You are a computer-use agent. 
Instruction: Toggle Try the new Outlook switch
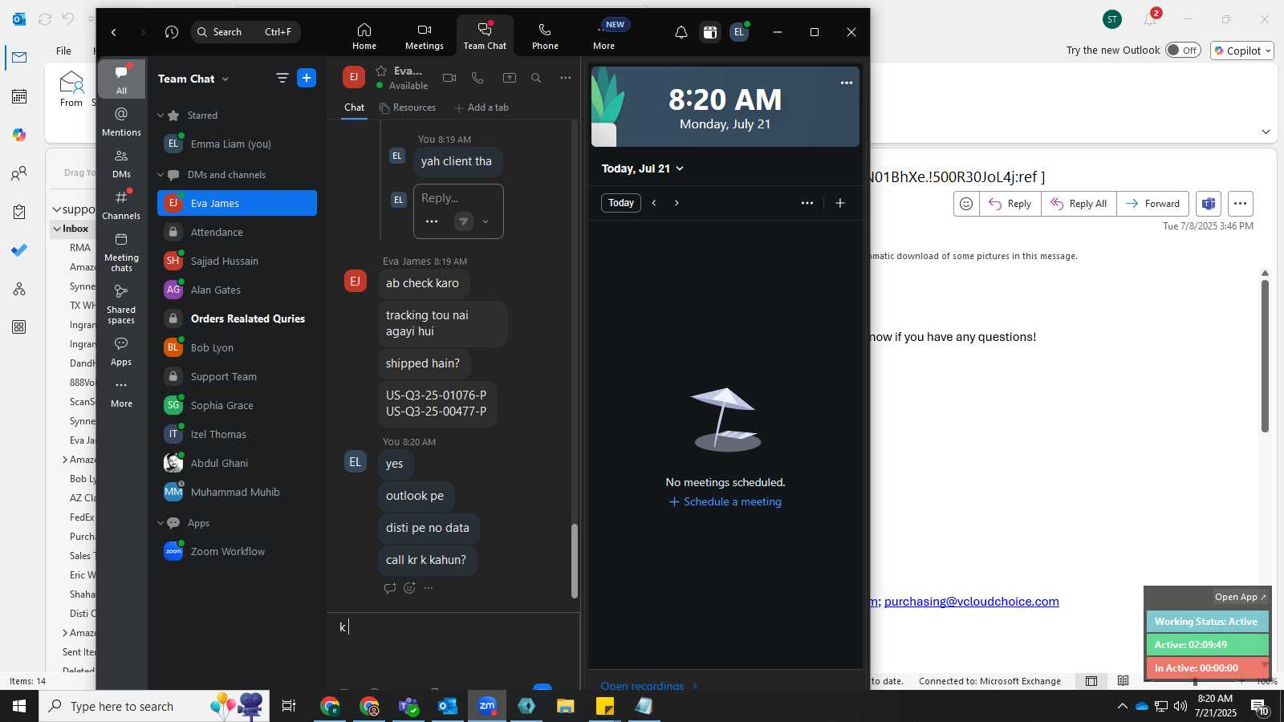(1183, 50)
